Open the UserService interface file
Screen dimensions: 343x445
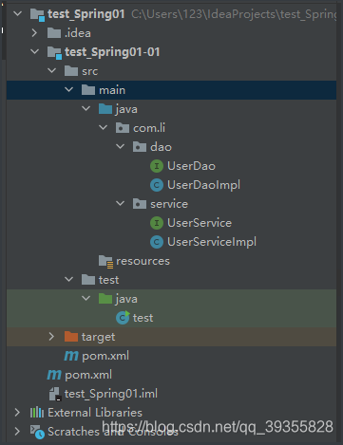point(200,223)
